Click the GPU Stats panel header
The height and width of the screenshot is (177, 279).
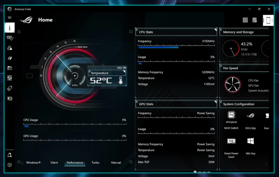[176, 104]
